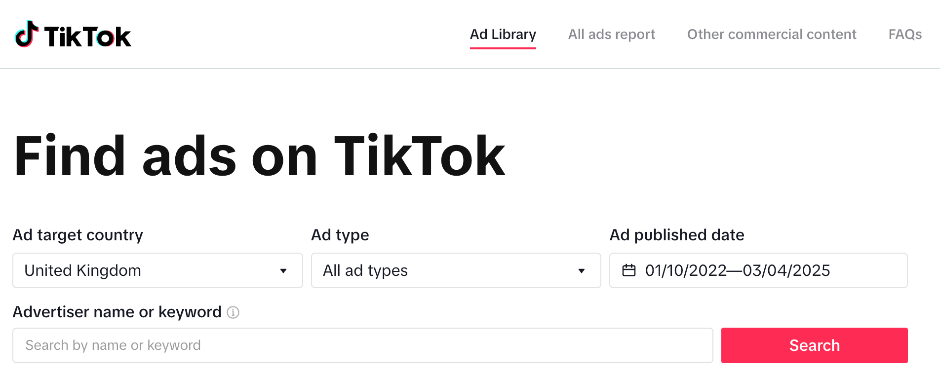Click the info icon beside Advertiser name label
940x377 pixels.
tap(233, 312)
